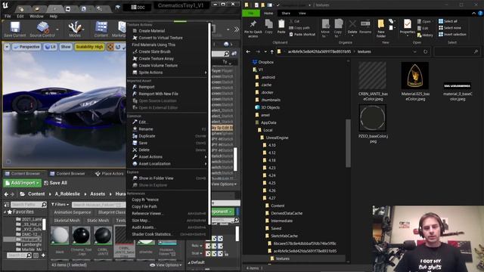Select the CRBN_JANTE material thumbnail
This screenshot has height=272, width=484.
click(103, 235)
